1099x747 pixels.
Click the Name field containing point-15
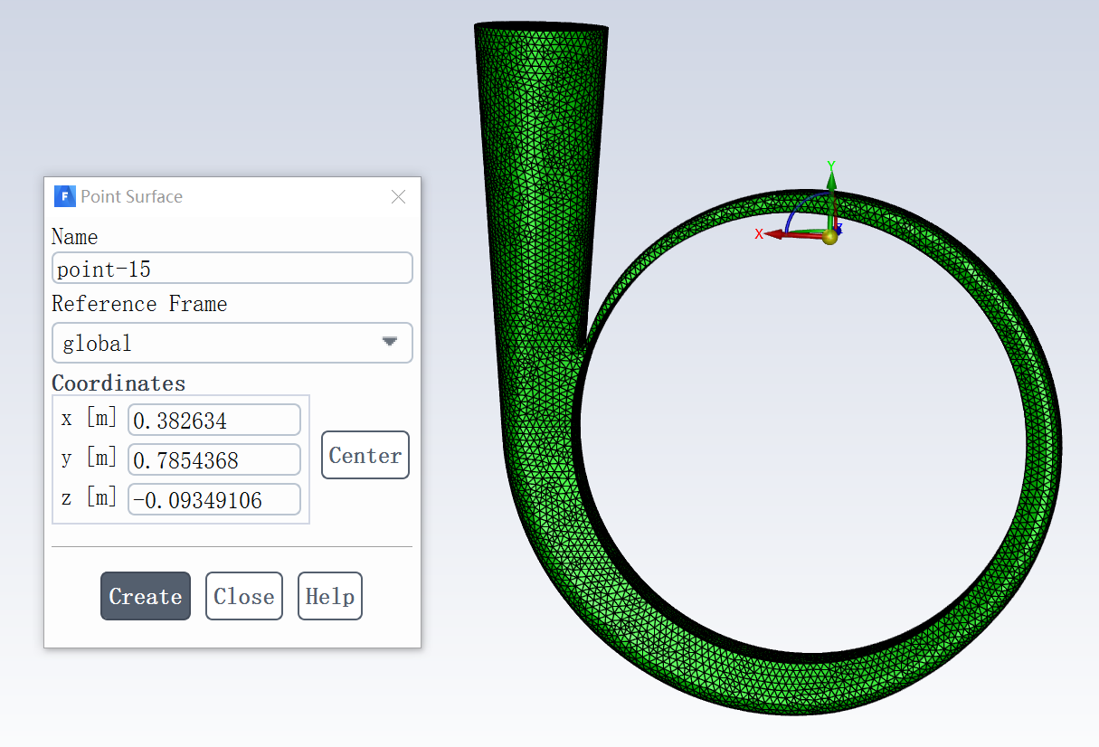coord(232,269)
